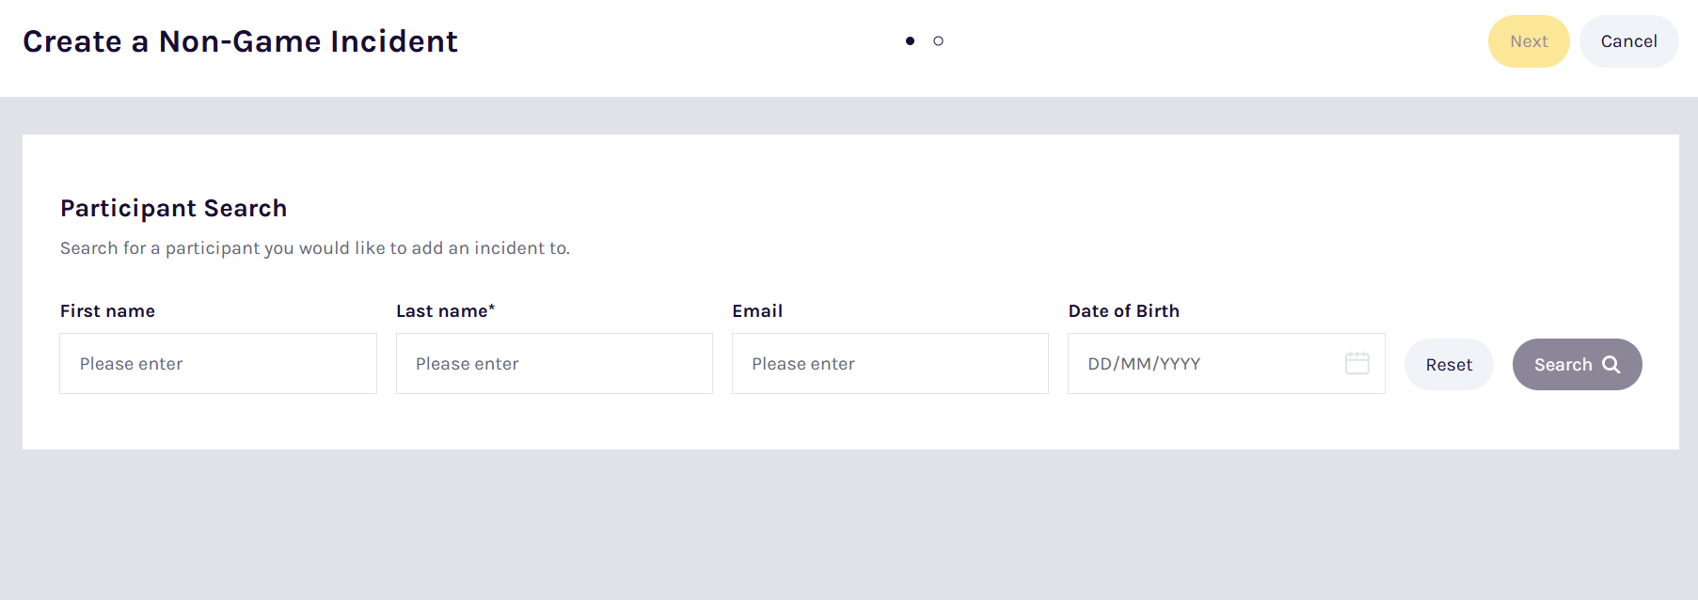Select the second hollow step indicator dot
The width and height of the screenshot is (1698, 600).
click(x=938, y=40)
